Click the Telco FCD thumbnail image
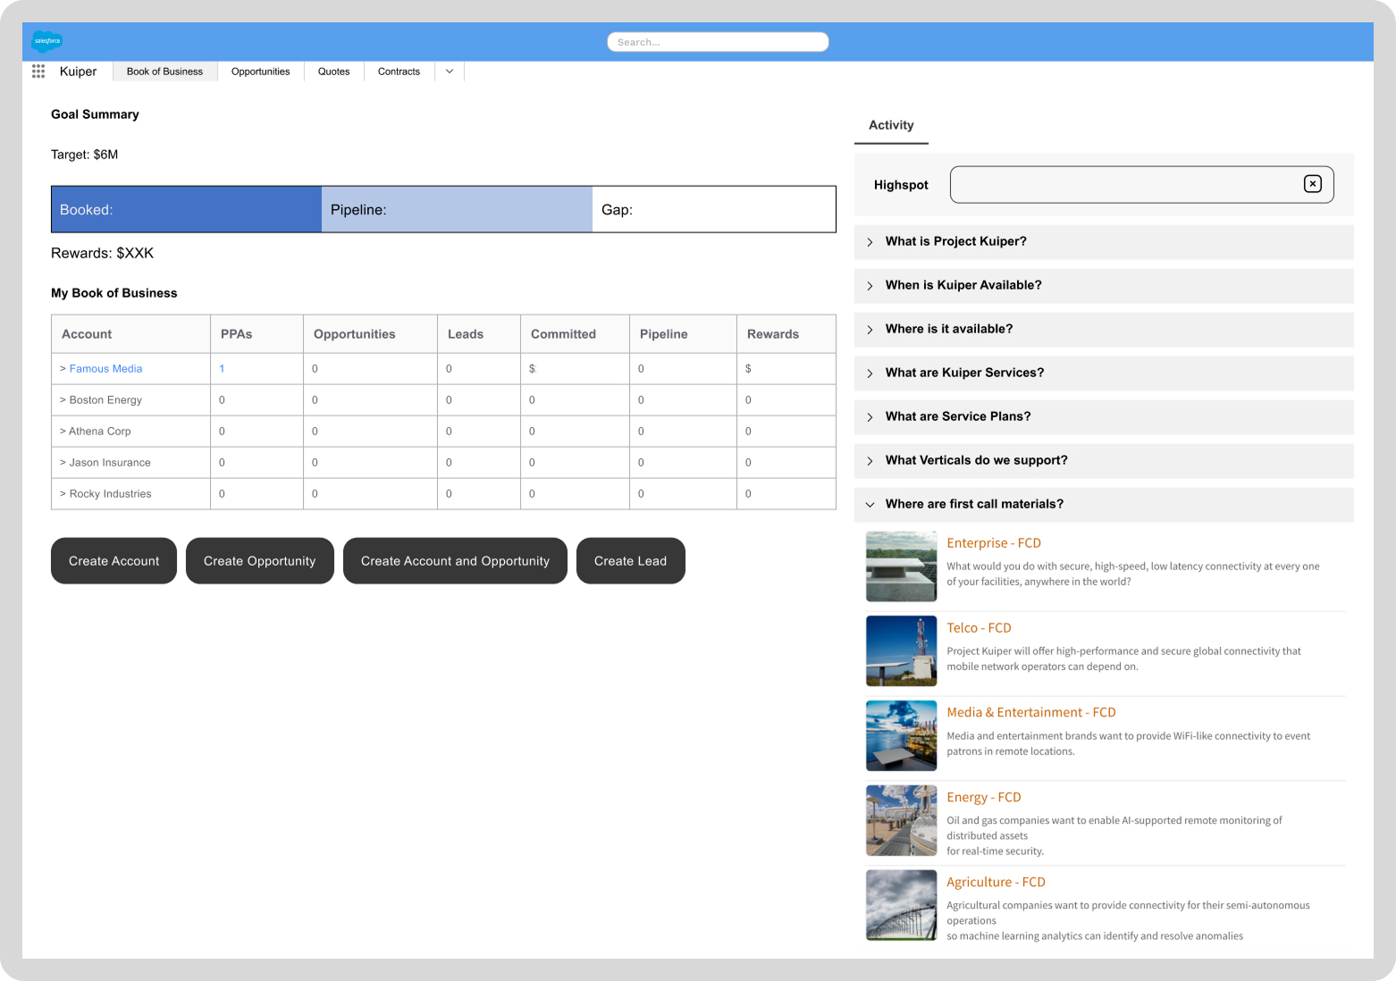1396x981 pixels. (x=901, y=651)
